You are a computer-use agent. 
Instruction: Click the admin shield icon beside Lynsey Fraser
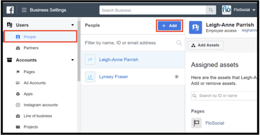pos(177,77)
